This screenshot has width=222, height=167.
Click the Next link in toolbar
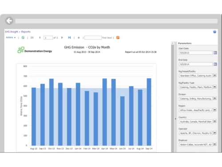[x=109, y=38]
